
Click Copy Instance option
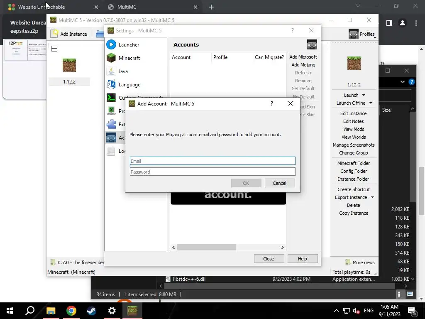coord(354,213)
